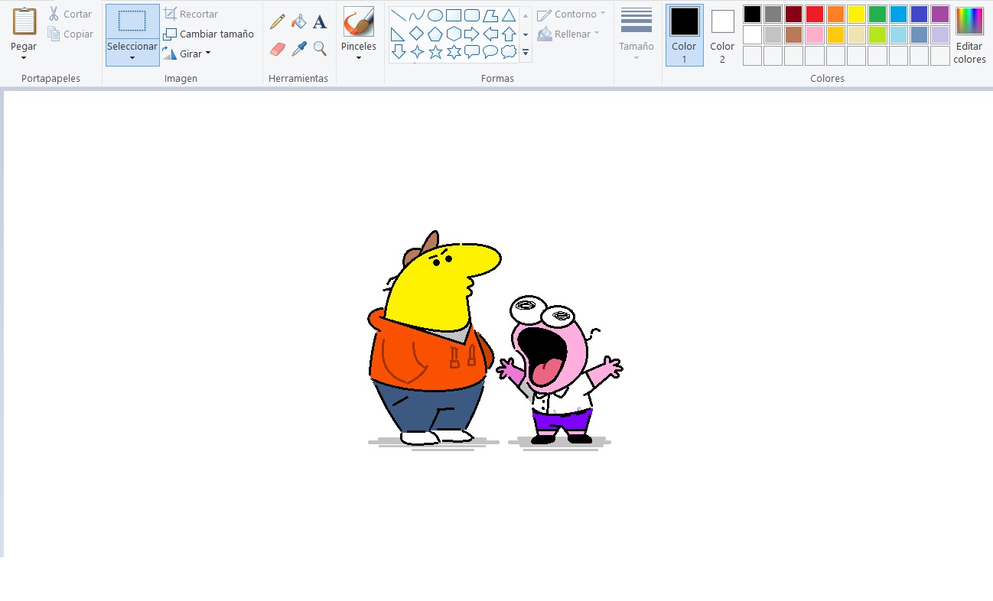Select the brown palette swatch

(794, 35)
